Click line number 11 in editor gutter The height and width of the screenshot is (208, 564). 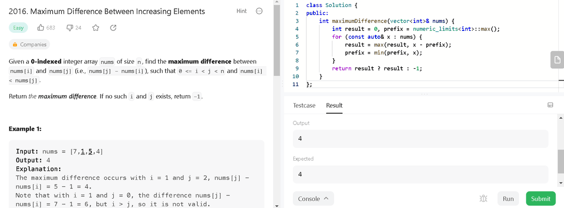(296, 84)
